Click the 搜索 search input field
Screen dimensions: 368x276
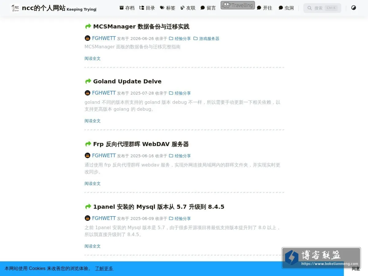[x=322, y=8]
